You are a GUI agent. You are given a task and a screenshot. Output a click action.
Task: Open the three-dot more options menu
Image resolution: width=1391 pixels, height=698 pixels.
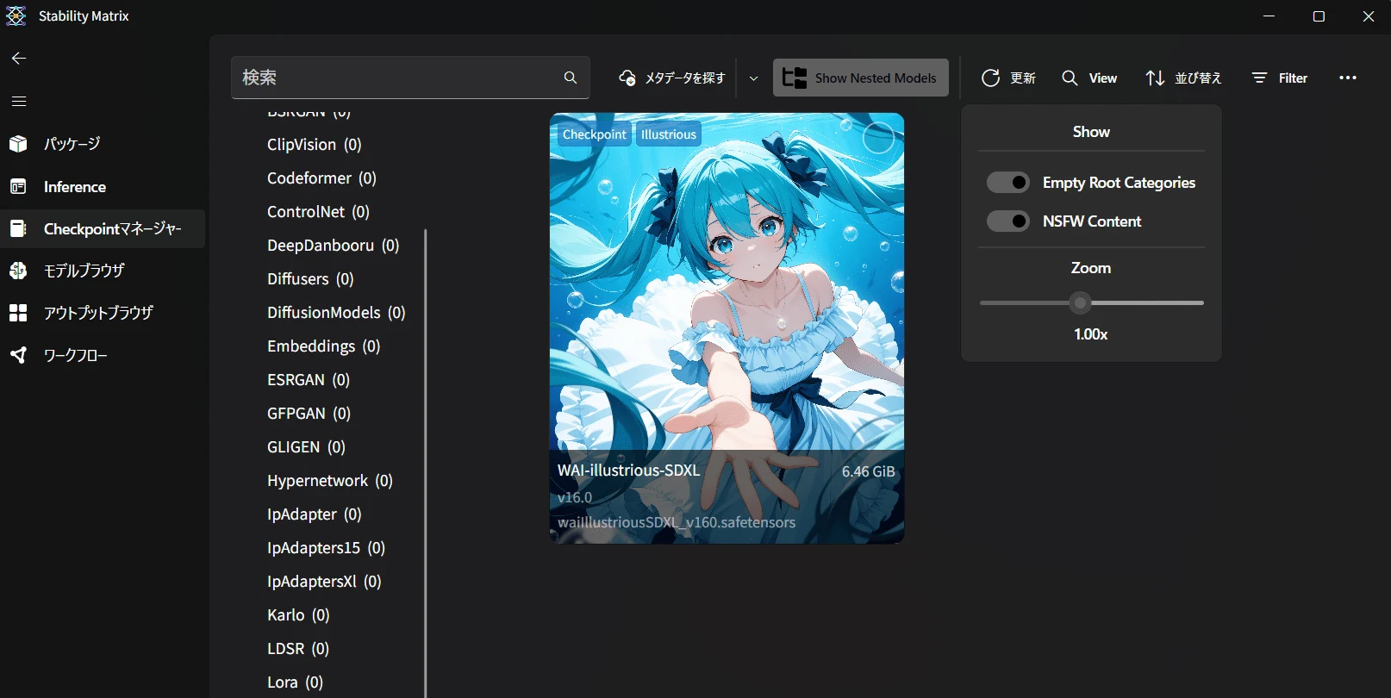1348,78
